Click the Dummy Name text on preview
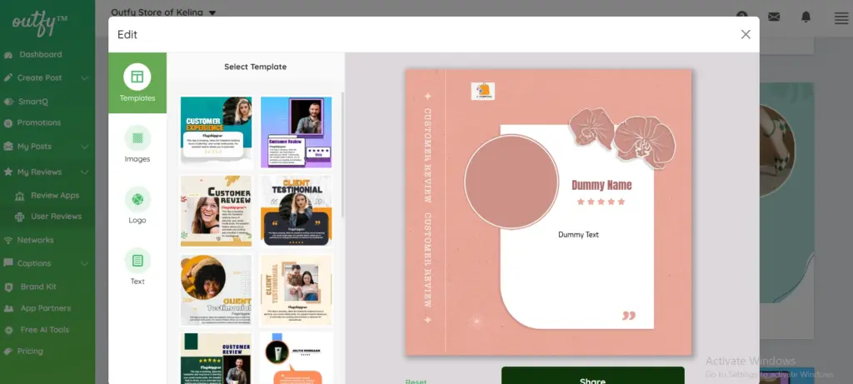The height and width of the screenshot is (384, 853). click(601, 185)
